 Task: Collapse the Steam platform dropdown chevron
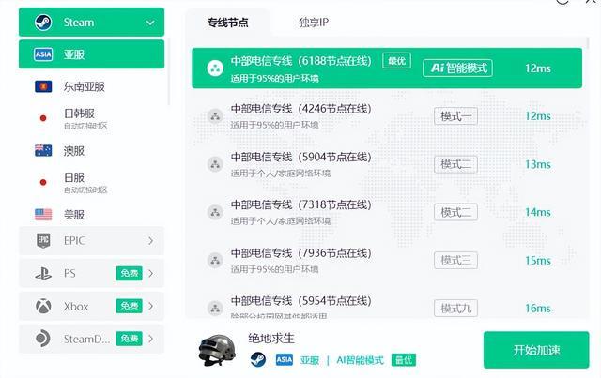(150, 23)
